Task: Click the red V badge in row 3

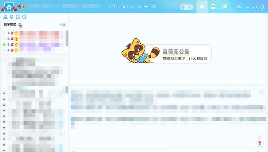Action: tap(12, 45)
